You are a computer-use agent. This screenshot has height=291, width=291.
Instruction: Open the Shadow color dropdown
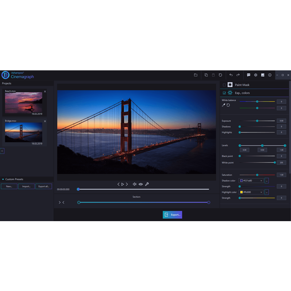click(x=261, y=180)
